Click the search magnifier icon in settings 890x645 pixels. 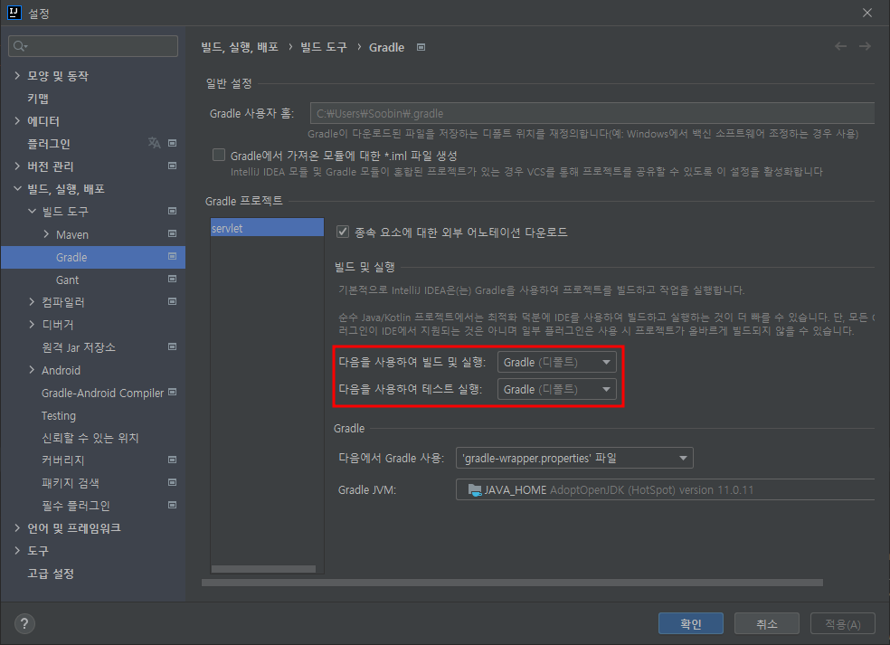tap(20, 46)
